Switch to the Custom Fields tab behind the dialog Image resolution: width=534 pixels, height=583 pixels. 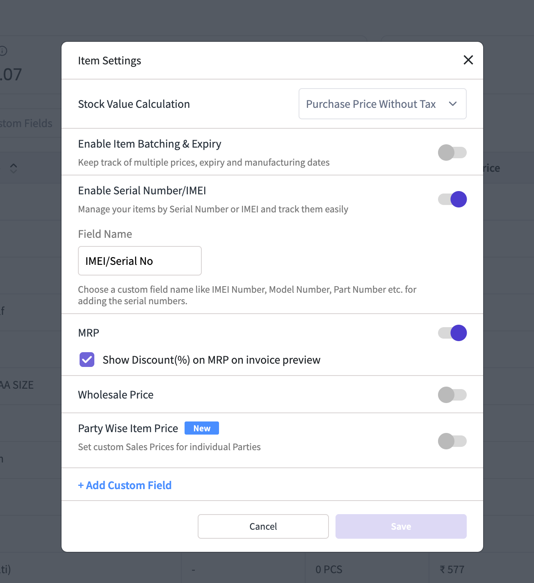[26, 123]
